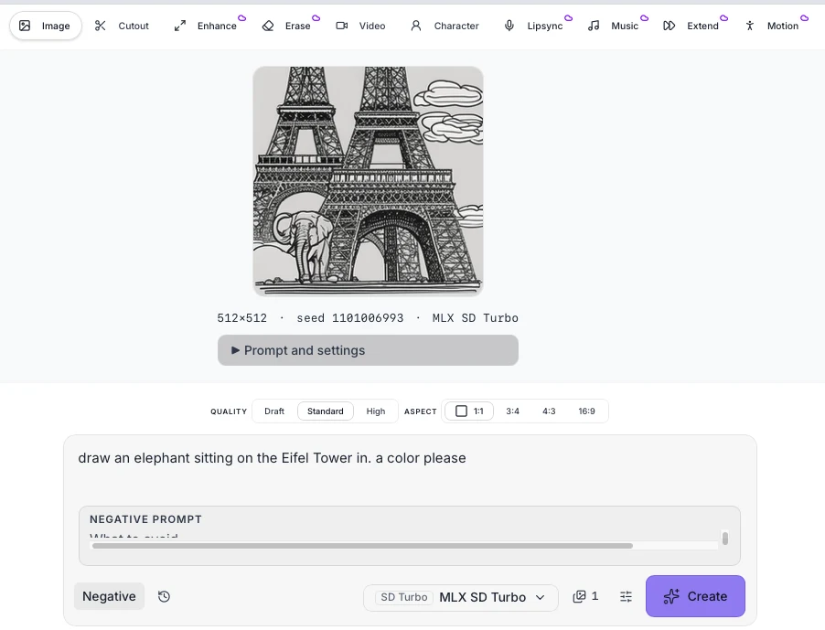Click the Character person icon
The image size is (825, 630).
[x=415, y=26]
